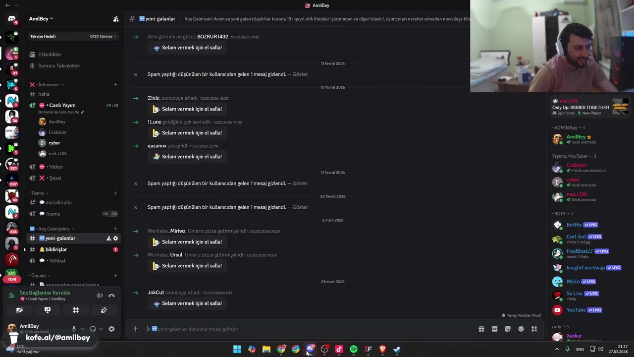The height and width of the screenshot is (357, 634).
Task: Open soundboard icon in voice panel
Action: 104,310
